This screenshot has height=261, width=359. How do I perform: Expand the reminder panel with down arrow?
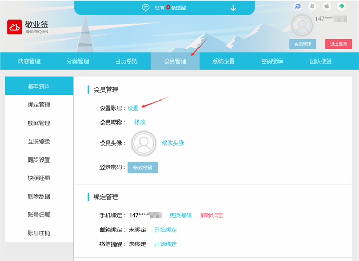(x=233, y=8)
